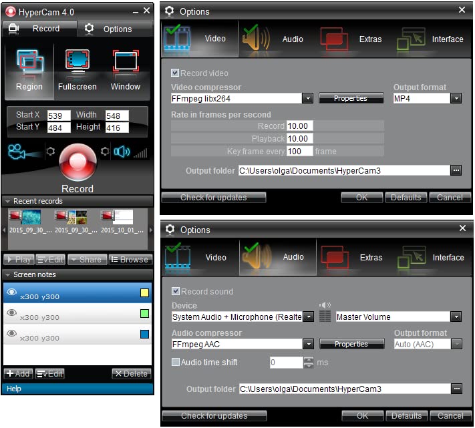Viewport: 475px width, 428px height.
Task: Open Audio compressor FFmpeg AAC dropdown
Action: (309, 344)
